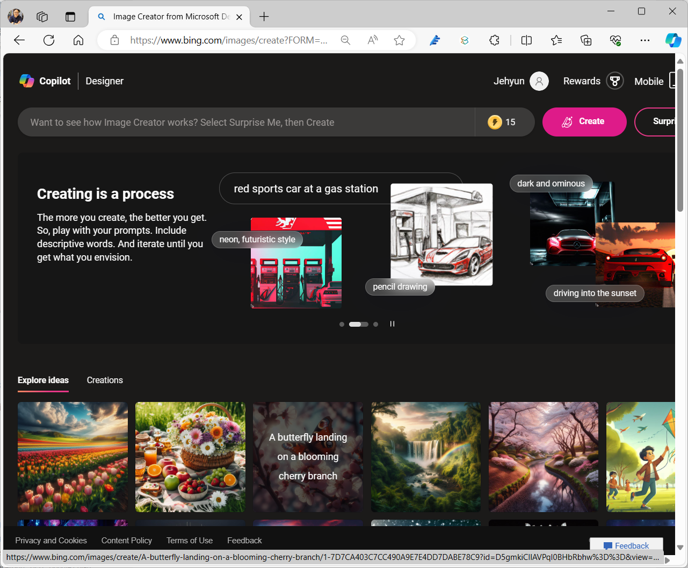688x568 pixels.
Task: Go to the browser home page
Action: click(78, 40)
